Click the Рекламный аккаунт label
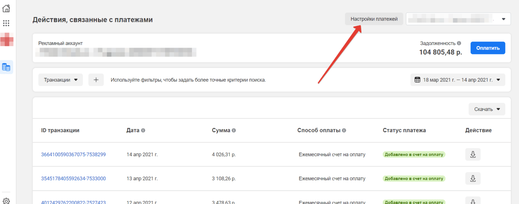The width and height of the screenshot is (519, 204). [60, 43]
